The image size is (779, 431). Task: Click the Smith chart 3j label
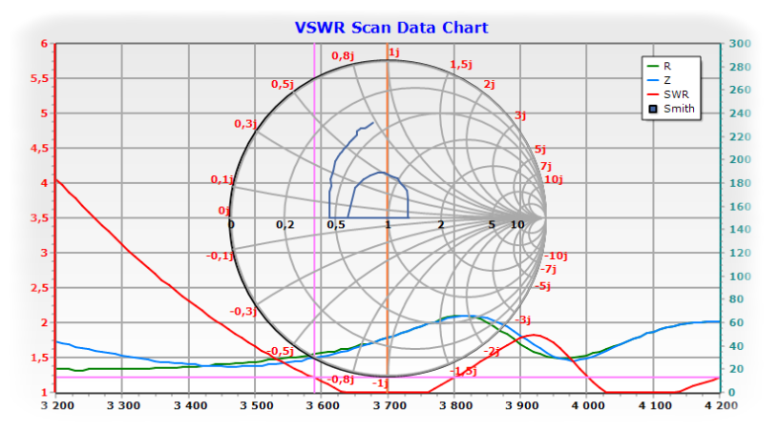(520, 115)
